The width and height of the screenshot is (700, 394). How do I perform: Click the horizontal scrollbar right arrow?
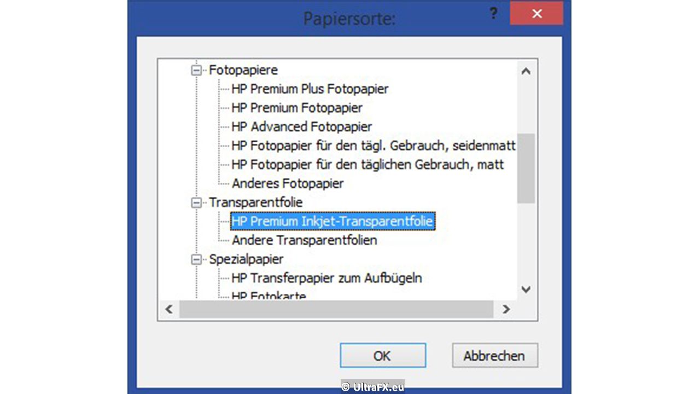pos(506,309)
